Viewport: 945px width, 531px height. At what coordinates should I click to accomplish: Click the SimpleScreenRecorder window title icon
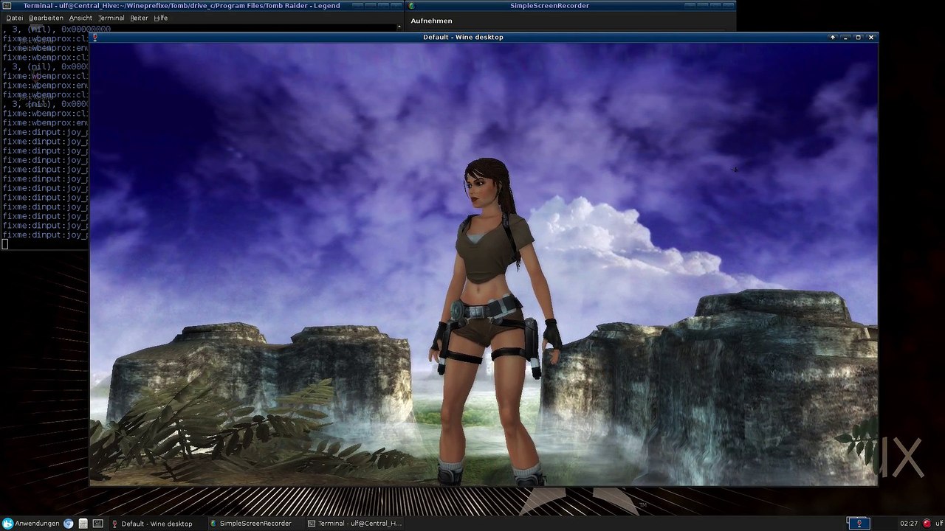[x=412, y=6]
